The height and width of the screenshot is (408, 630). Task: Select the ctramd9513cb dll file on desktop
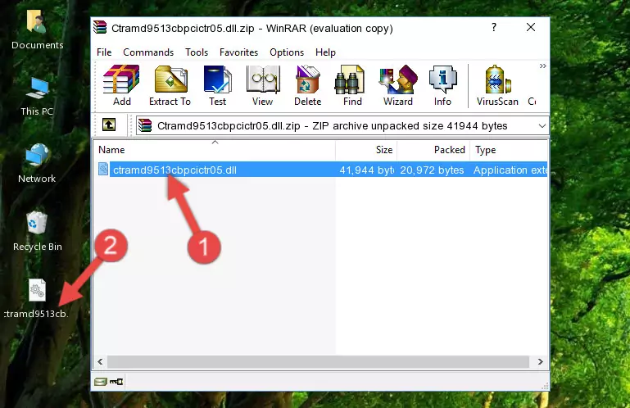coord(37,298)
